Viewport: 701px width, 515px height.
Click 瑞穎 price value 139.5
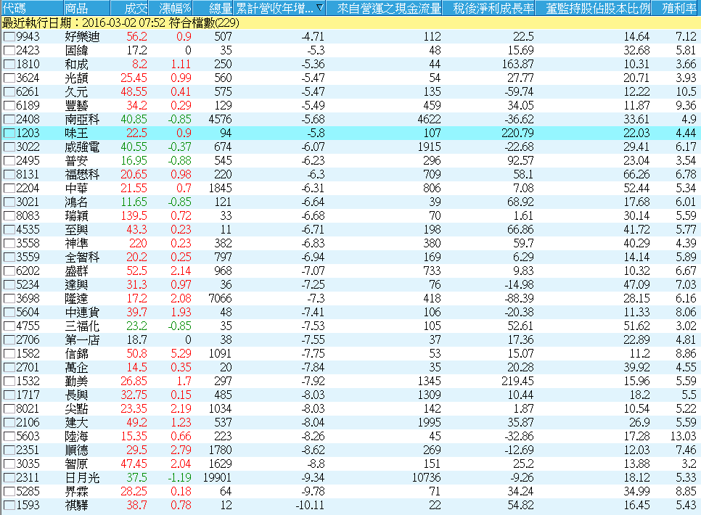pyautogui.click(x=134, y=216)
